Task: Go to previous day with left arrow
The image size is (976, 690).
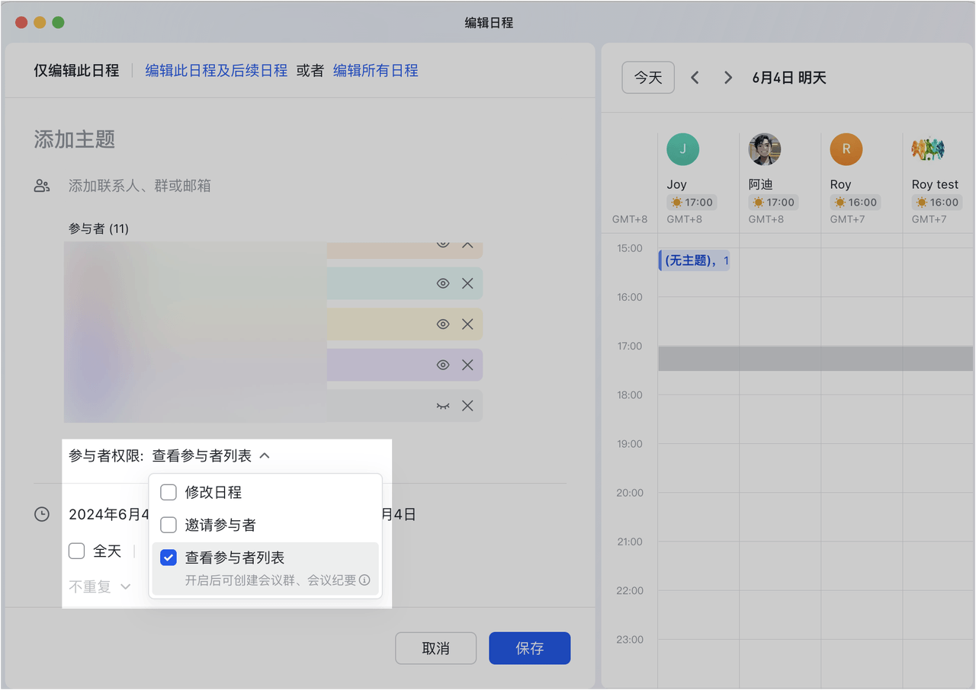Action: click(695, 78)
